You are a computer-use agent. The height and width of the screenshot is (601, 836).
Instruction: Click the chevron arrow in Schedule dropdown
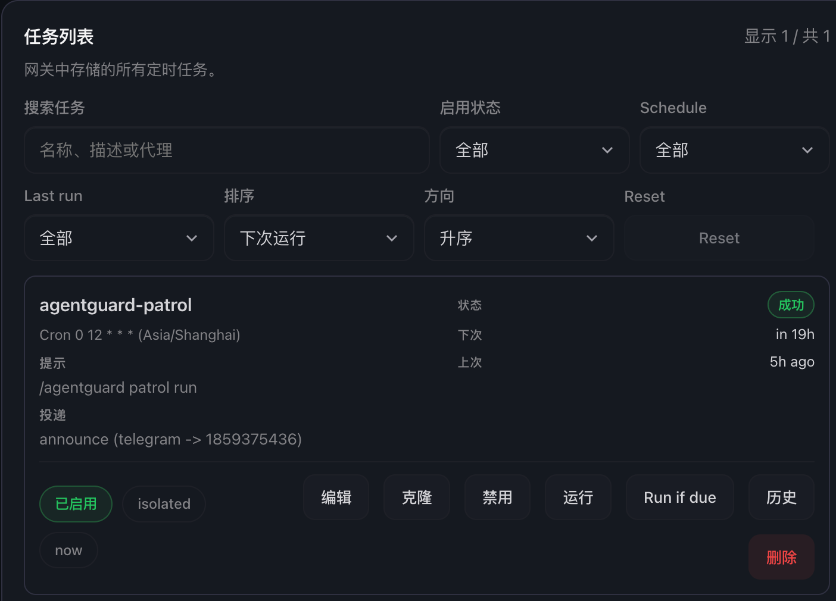[807, 150]
